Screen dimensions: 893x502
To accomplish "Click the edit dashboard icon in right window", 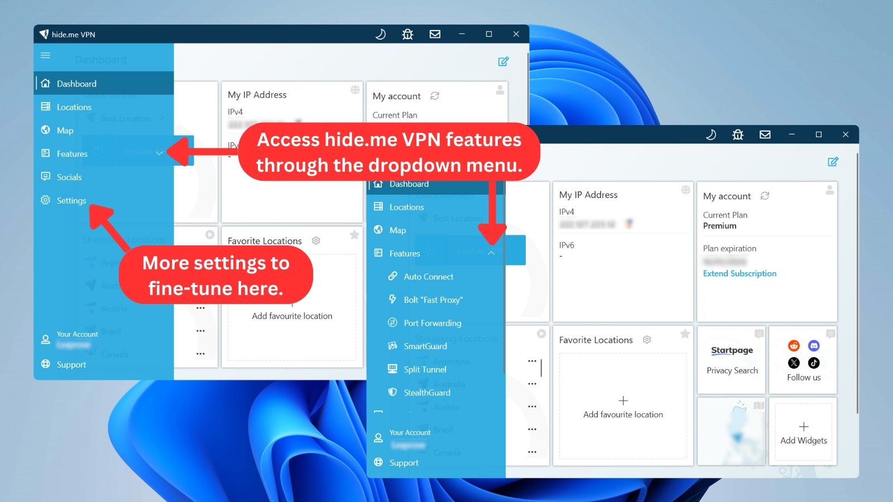I will click(x=833, y=162).
